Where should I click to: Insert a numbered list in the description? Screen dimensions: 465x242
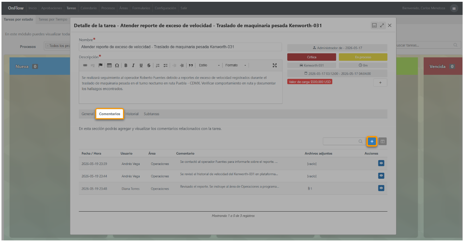pos(158,65)
